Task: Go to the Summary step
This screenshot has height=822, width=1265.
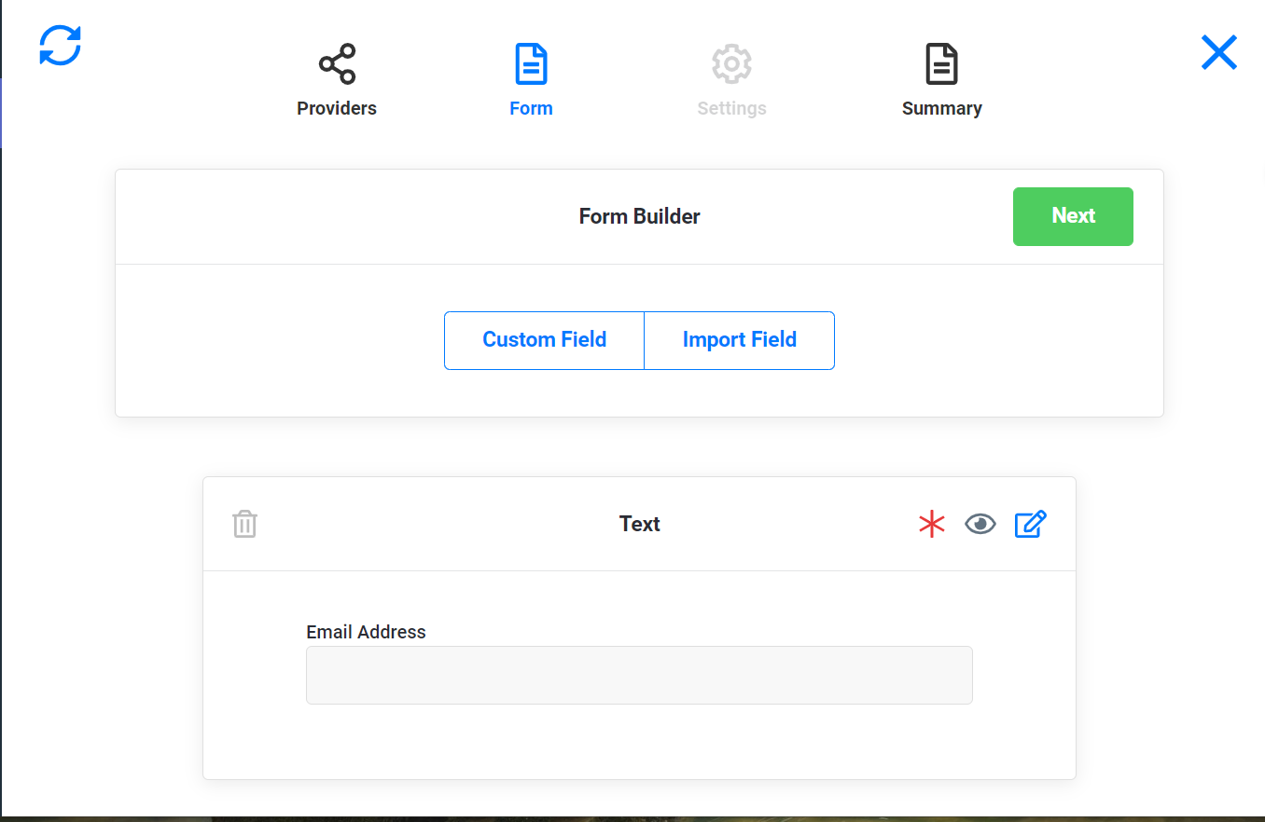Action: pyautogui.click(x=941, y=107)
